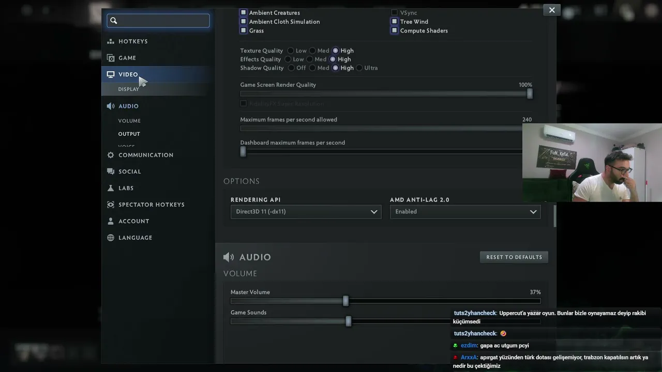Go to Communication settings

(146, 155)
